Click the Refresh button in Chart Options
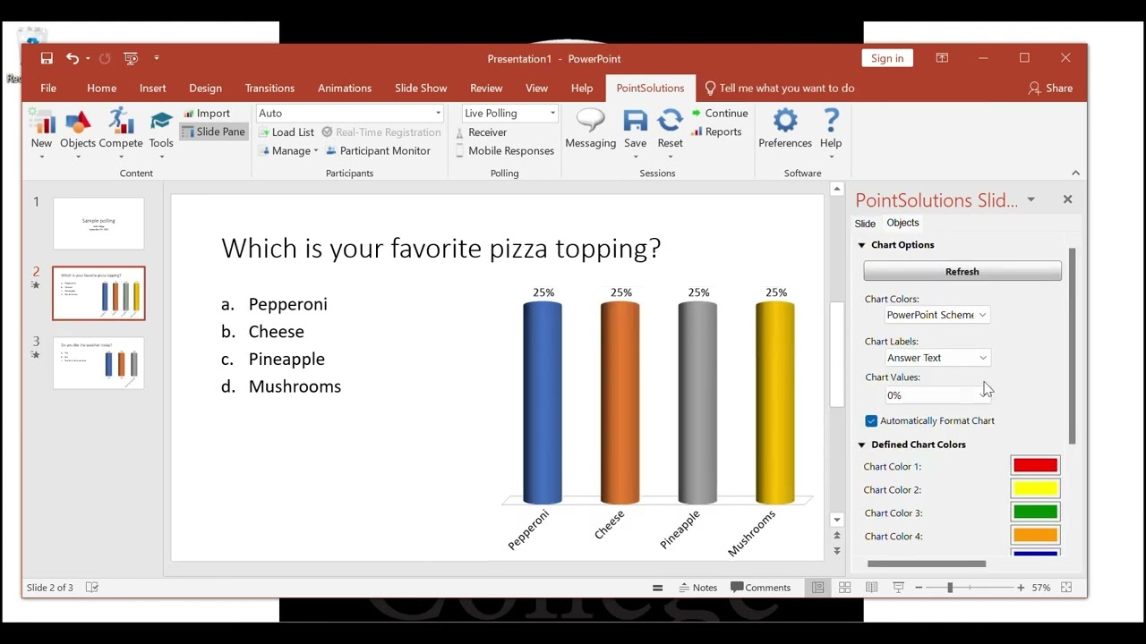The width and height of the screenshot is (1146, 644). click(x=962, y=271)
